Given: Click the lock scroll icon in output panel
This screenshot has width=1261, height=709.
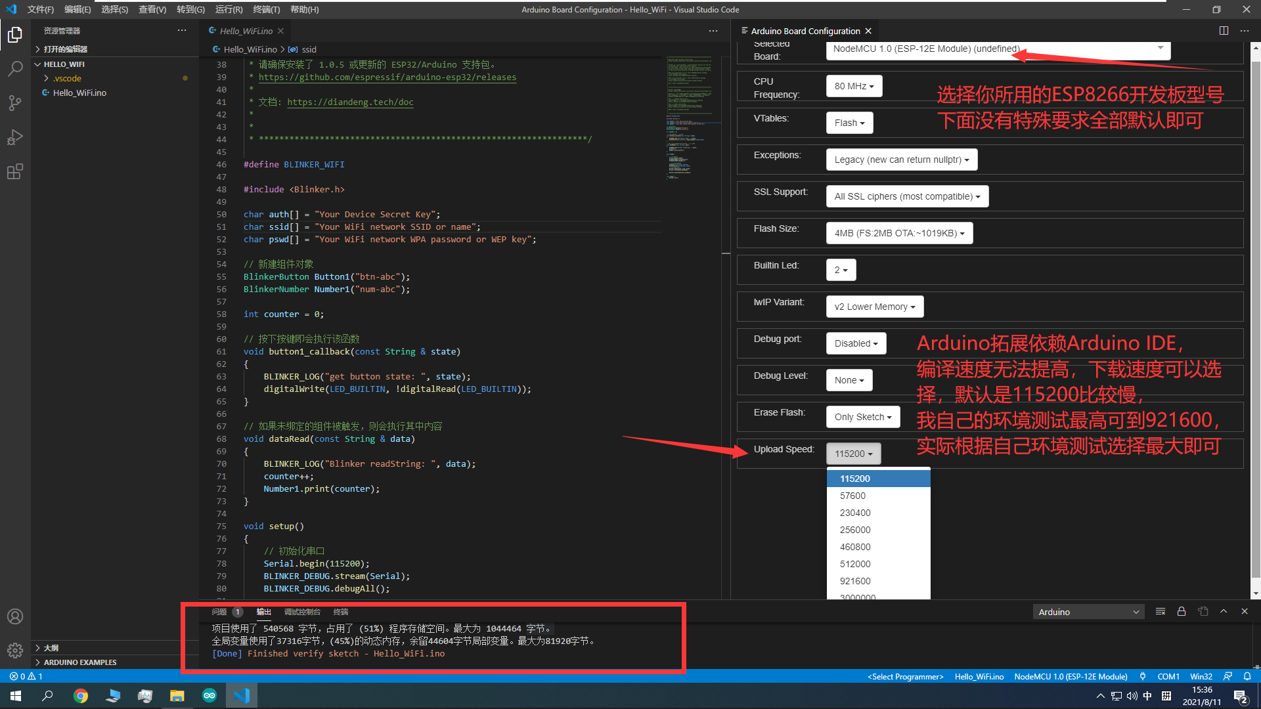Looking at the screenshot, I should (x=1182, y=611).
